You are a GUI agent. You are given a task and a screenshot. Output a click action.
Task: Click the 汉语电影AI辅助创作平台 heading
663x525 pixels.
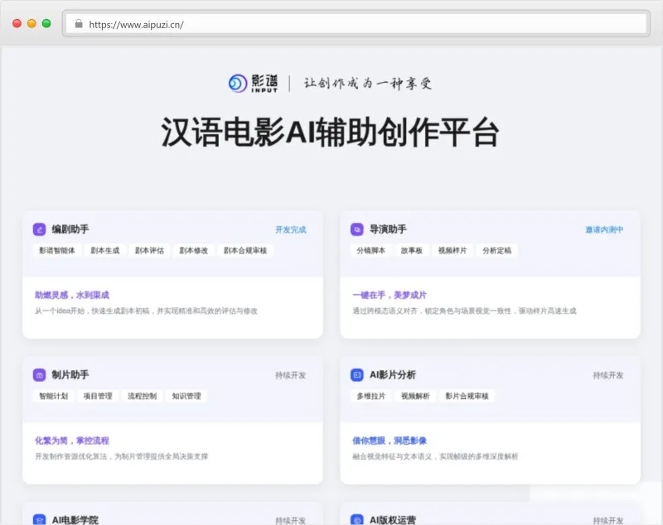point(330,132)
